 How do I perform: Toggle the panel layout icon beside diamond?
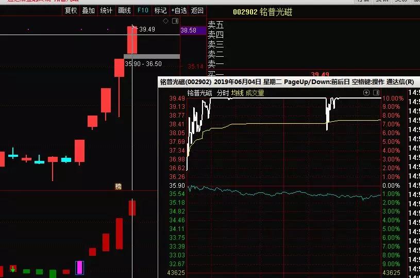[x=175, y=21]
